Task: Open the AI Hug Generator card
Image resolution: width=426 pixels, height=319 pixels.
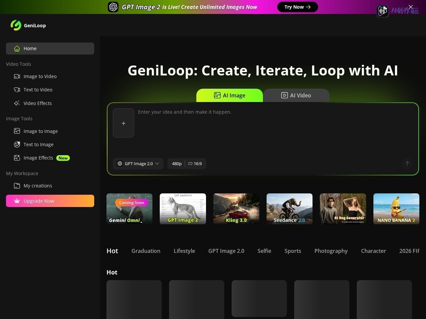Action: pyautogui.click(x=343, y=209)
